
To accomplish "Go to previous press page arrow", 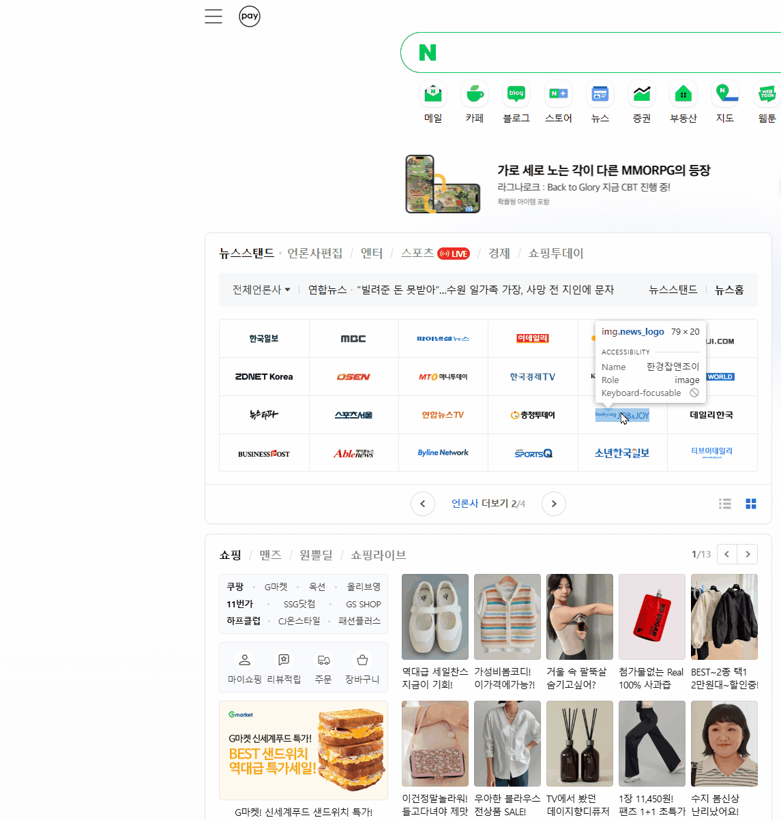I will coord(423,504).
